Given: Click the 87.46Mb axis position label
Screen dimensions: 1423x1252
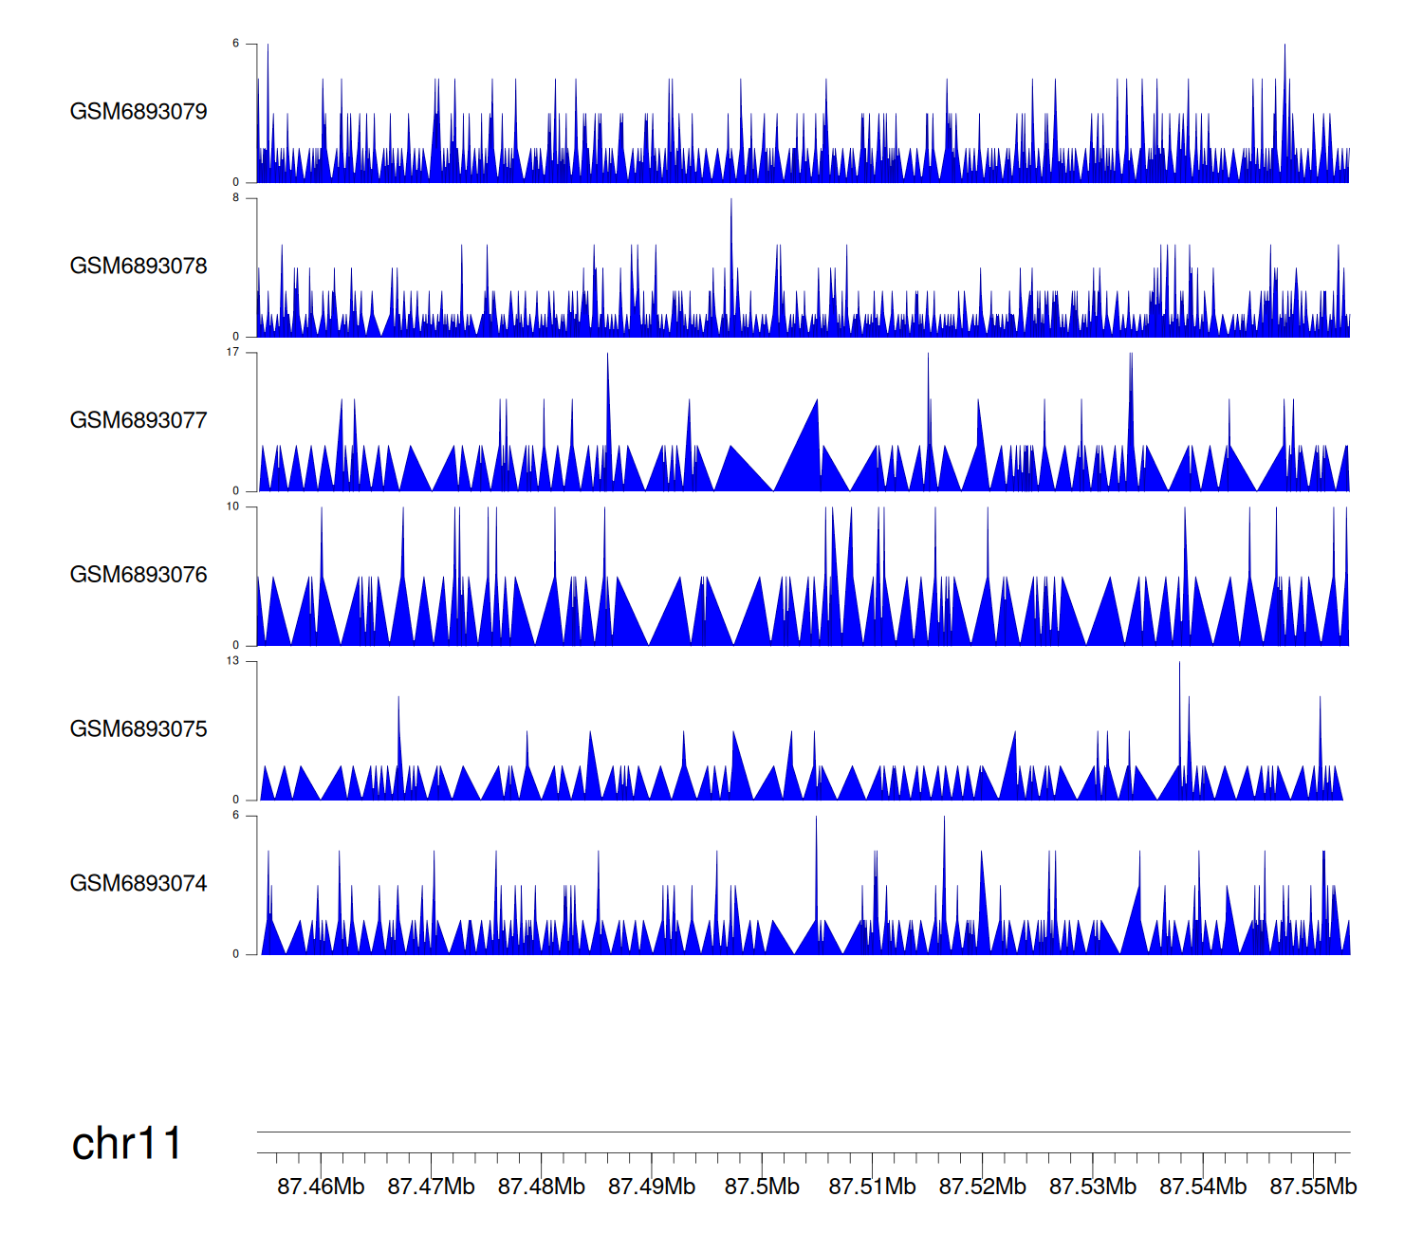Looking at the screenshot, I should [x=321, y=1187].
